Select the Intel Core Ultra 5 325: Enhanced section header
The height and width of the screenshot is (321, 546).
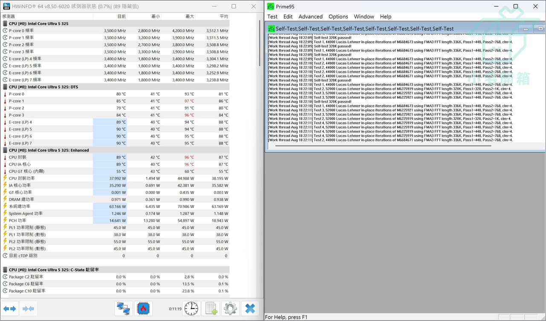pyautogui.click(x=49, y=150)
